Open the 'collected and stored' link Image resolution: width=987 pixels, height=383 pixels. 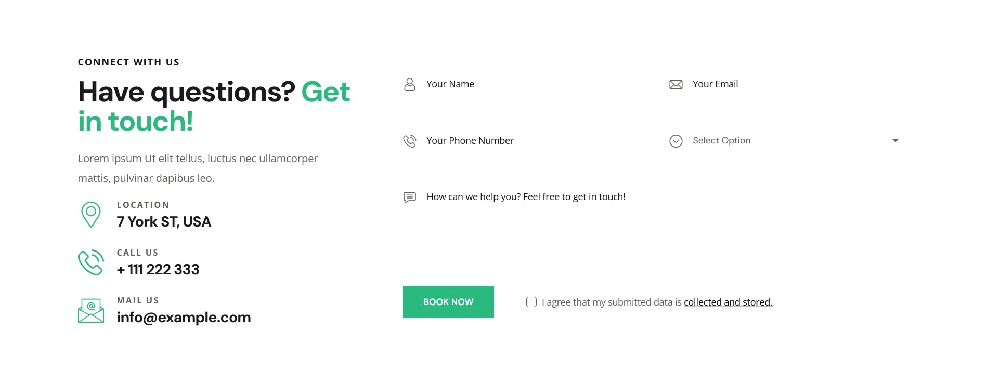[x=728, y=302]
